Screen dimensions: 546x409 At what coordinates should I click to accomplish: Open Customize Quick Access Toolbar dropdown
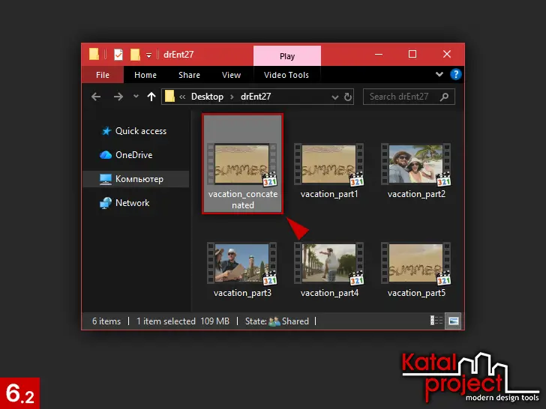pyautogui.click(x=148, y=55)
